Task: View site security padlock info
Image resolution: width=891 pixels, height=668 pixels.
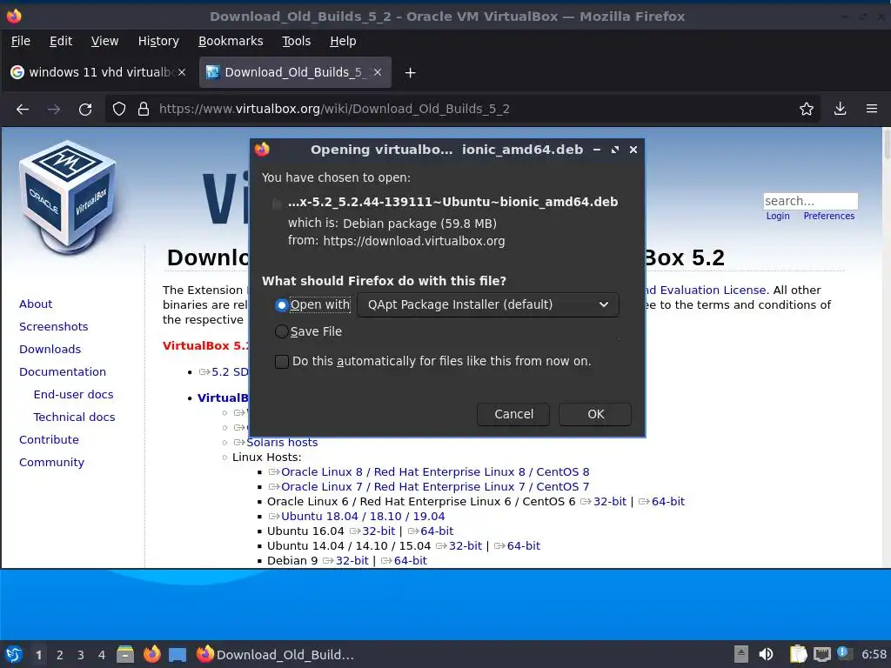Action: [x=144, y=109]
